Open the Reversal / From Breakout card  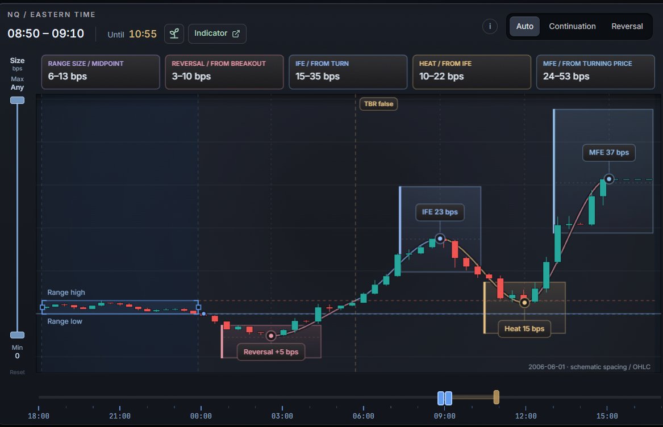point(224,72)
